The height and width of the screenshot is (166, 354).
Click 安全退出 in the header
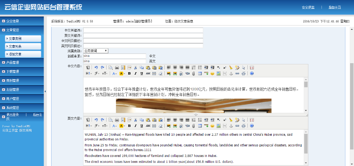pyautogui.click(x=308, y=7)
